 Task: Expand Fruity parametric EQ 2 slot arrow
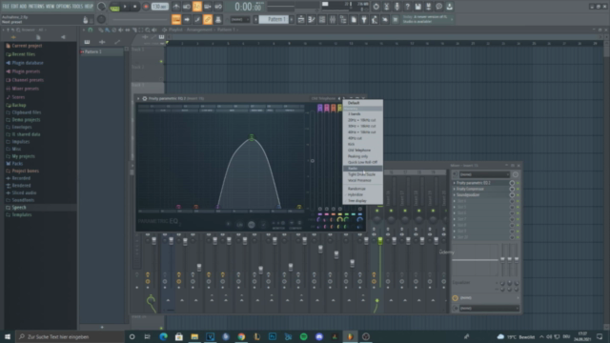[x=454, y=183]
